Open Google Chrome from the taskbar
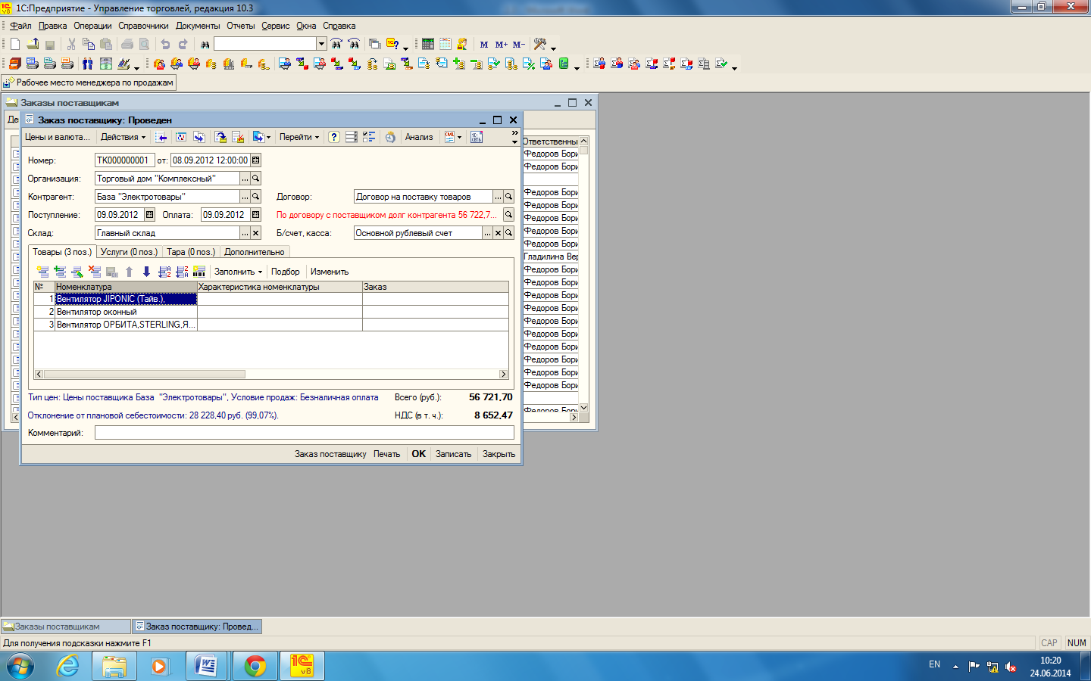The width and height of the screenshot is (1091, 681). (x=255, y=666)
